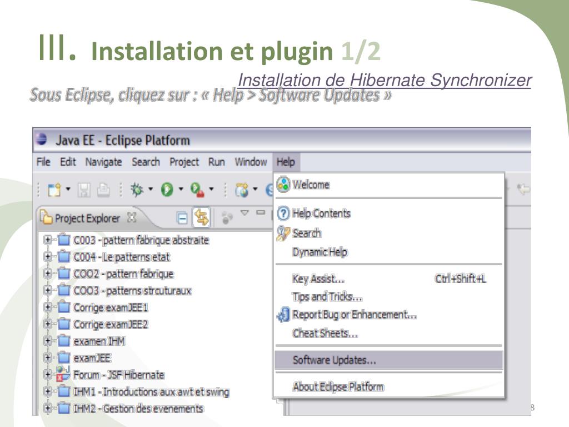
Task: Toggle Link with Editor in Project Explorer
Action: [x=201, y=217]
